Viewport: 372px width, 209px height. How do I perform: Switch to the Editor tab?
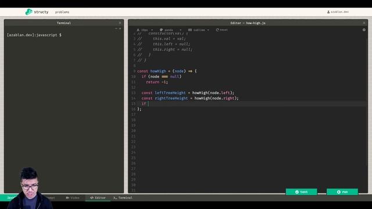click(x=98, y=197)
